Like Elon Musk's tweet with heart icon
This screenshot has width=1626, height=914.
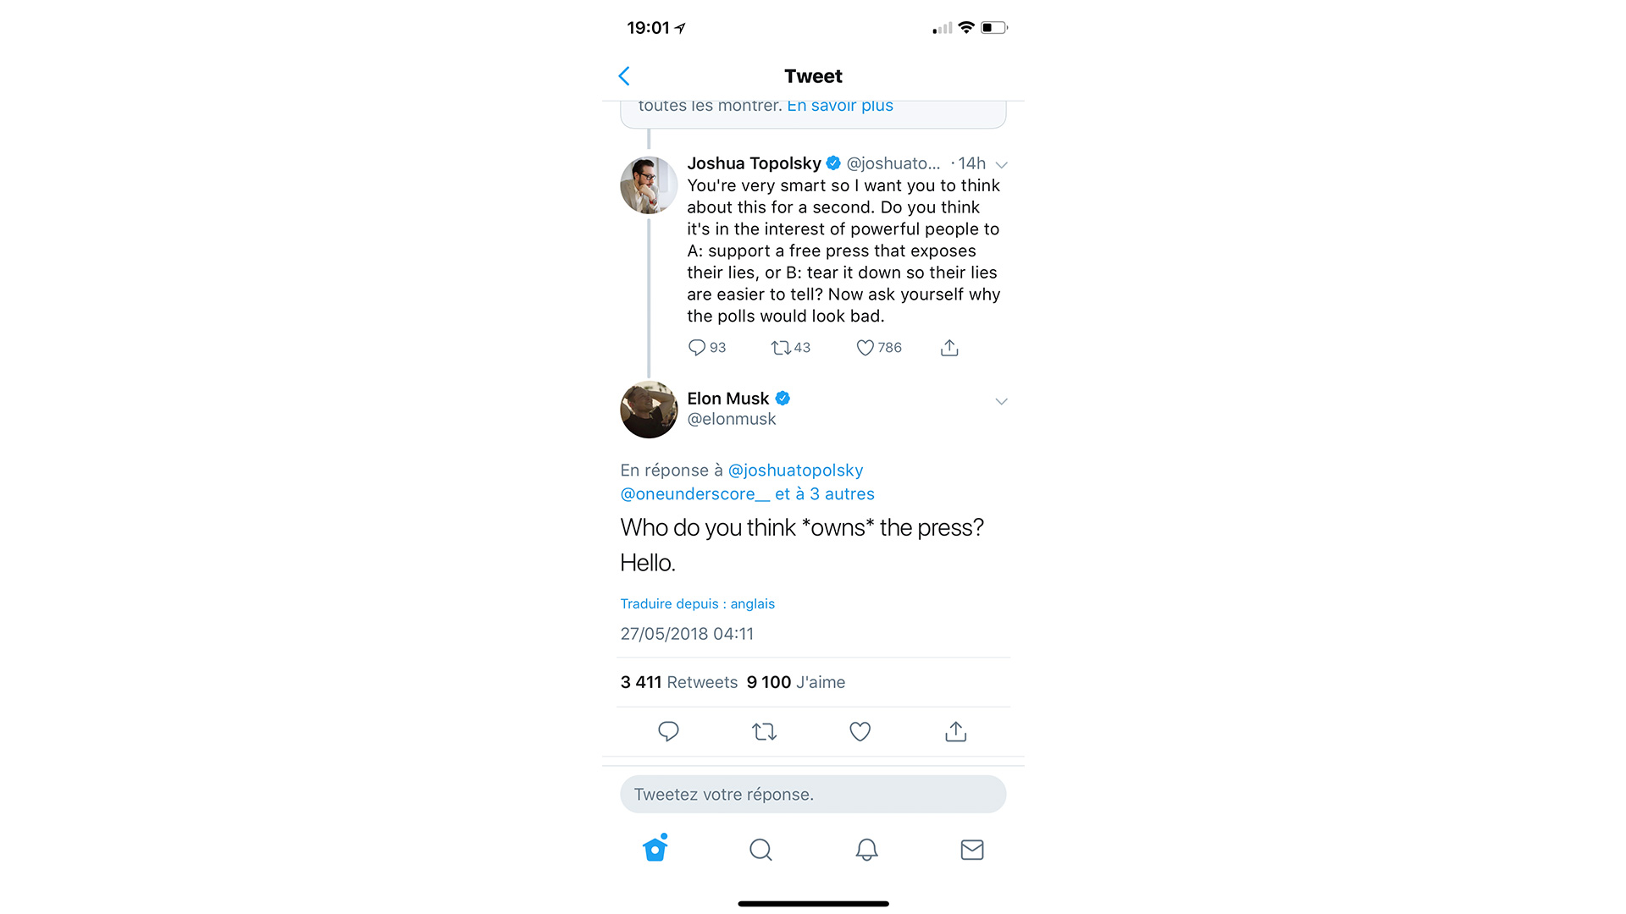[860, 731]
